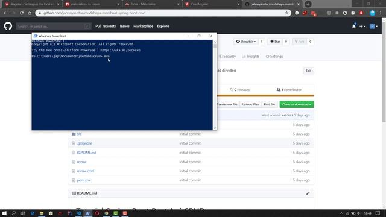Screen dimensions: 386x217
Task: Open the repository Insights tab
Action: point(251,57)
